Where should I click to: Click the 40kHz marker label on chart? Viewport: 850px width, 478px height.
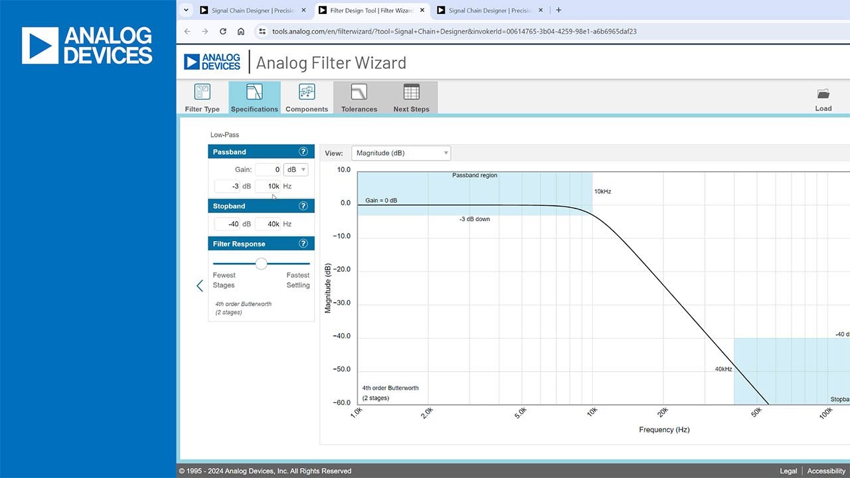(724, 369)
